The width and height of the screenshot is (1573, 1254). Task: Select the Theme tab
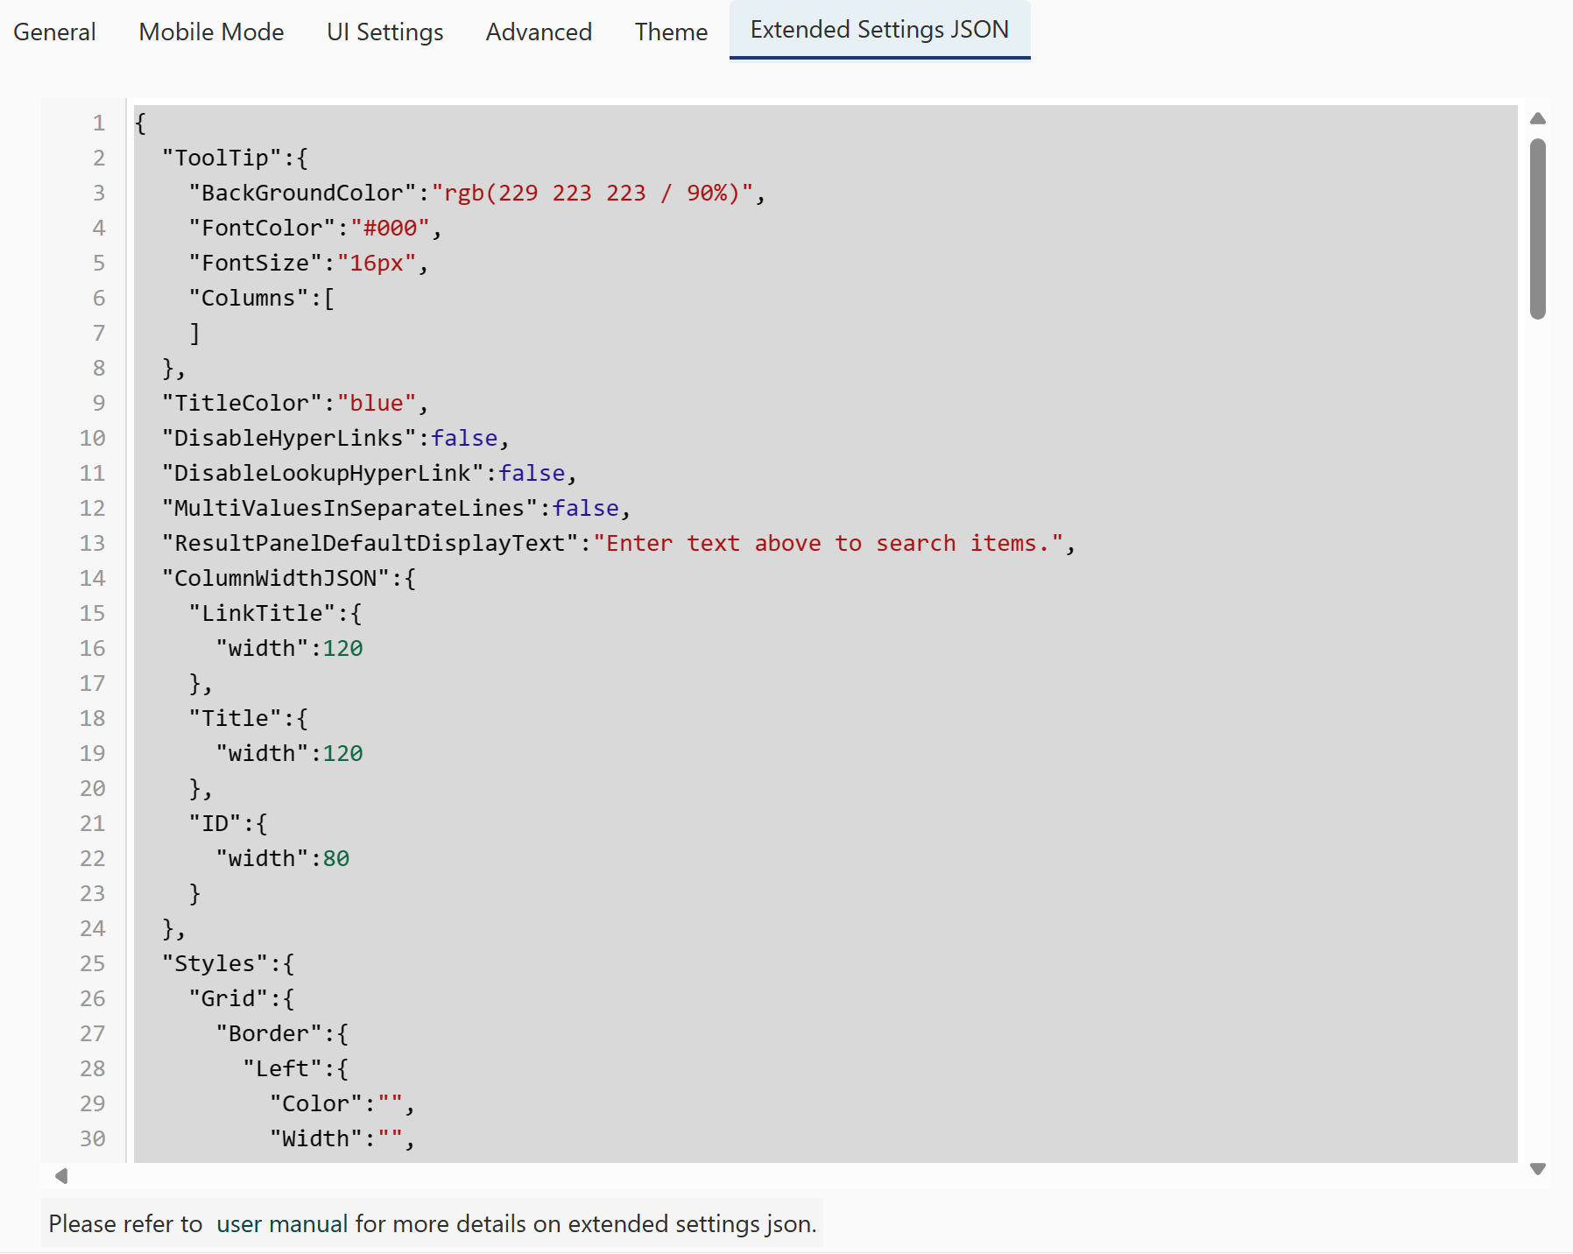671,32
